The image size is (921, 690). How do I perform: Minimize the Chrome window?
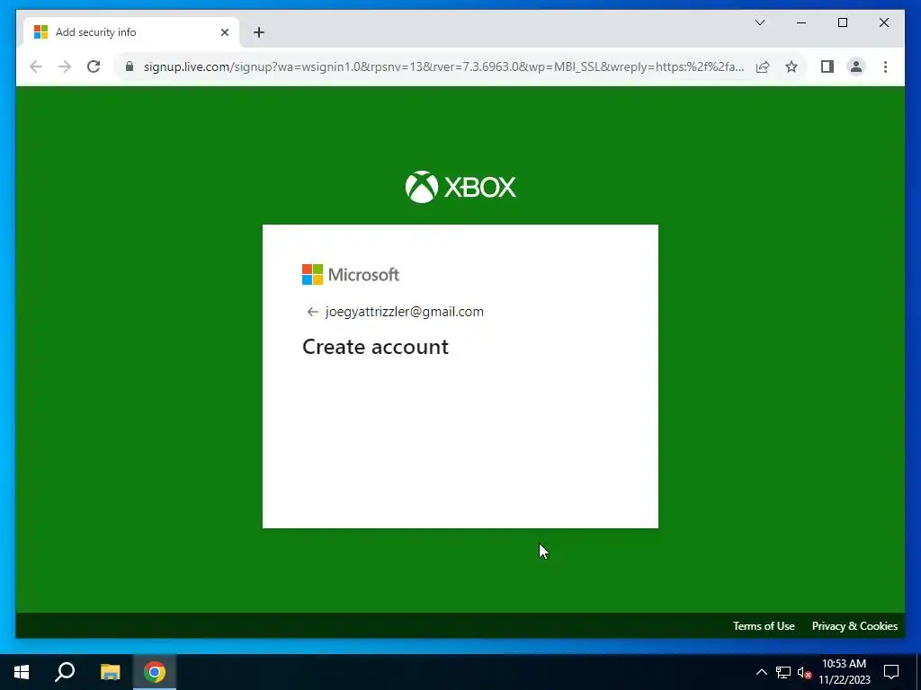[x=801, y=22]
